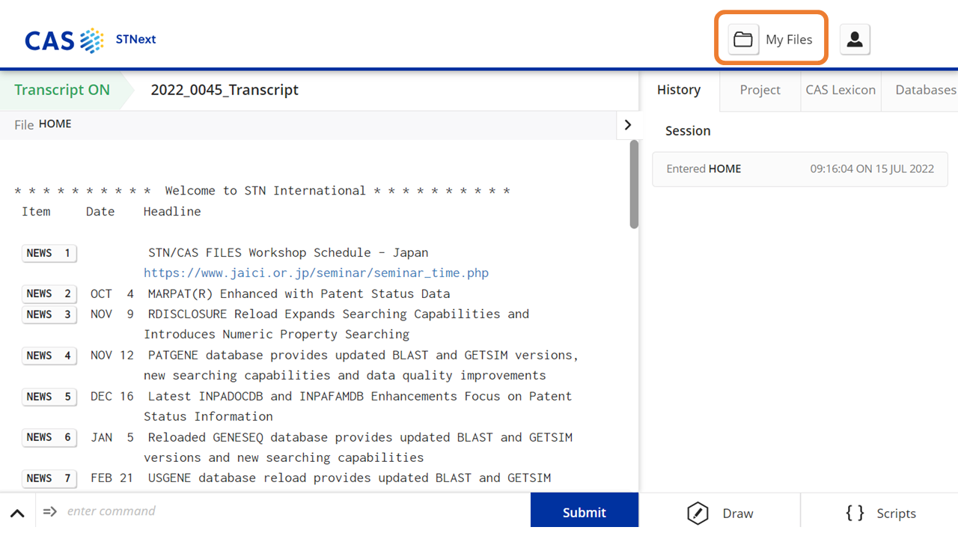This screenshot has width=958, height=539.
Task: Click the Headline column header
Action: click(x=172, y=212)
